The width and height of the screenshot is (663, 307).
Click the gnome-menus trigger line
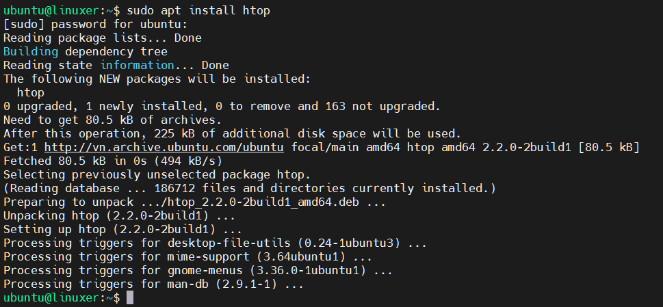coord(198,271)
